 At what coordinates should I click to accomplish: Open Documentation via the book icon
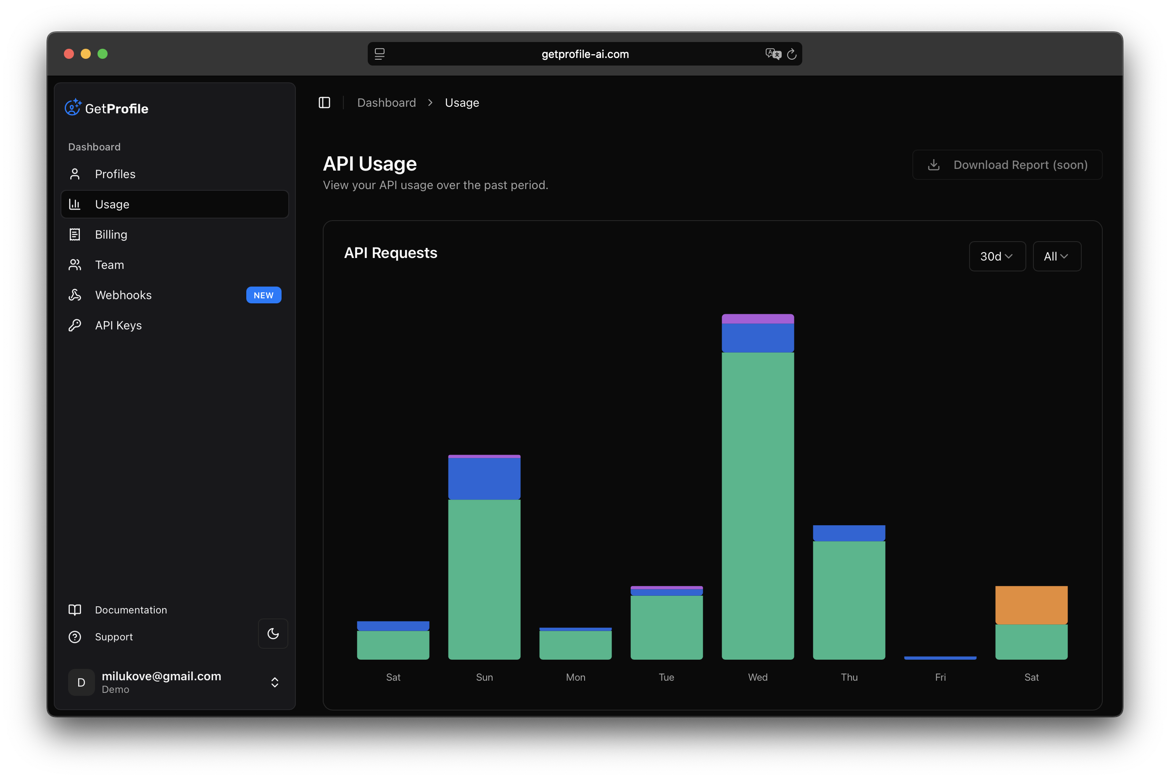click(x=74, y=610)
